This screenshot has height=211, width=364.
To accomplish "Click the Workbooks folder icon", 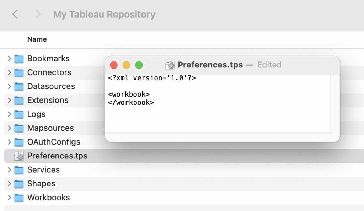I will coord(19,198).
